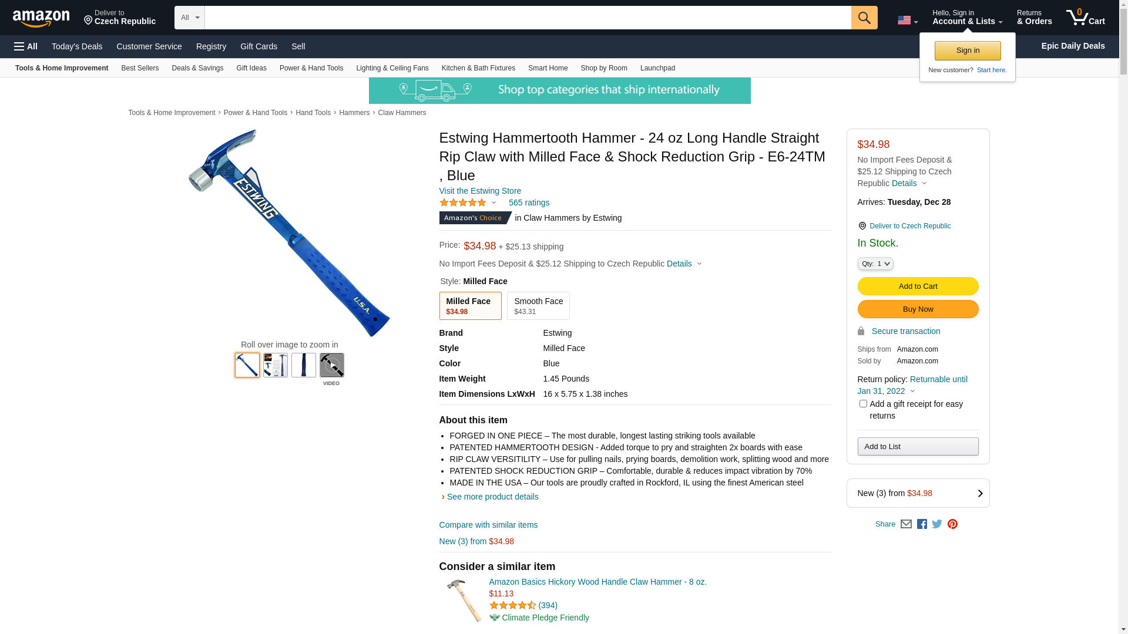Visit the Estwing Store link
Image resolution: width=1128 pixels, height=634 pixels.
480,191
